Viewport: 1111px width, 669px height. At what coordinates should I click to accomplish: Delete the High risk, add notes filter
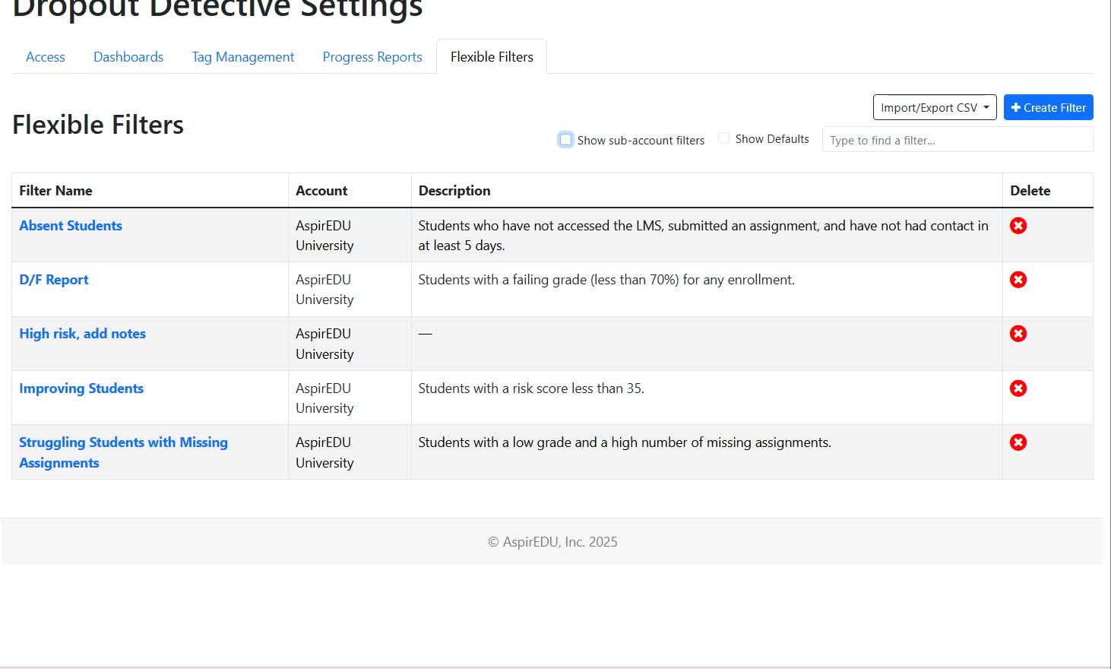click(1018, 334)
